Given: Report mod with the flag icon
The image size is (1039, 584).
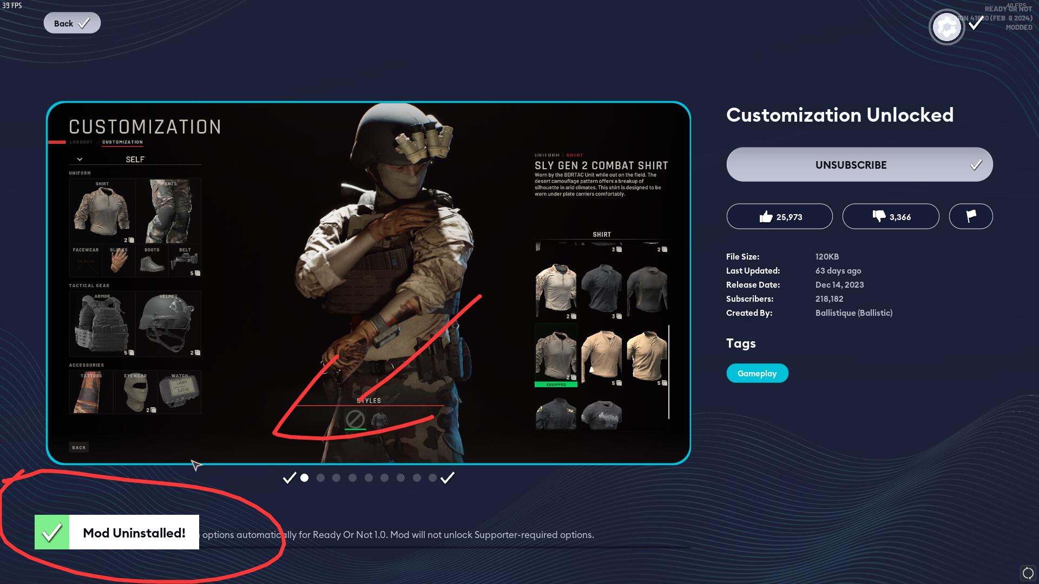Looking at the screenshot, I should click(x=971, y=216).
